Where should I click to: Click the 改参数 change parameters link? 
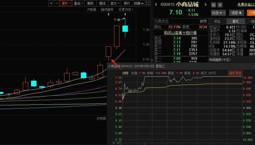tap(101, 118)
